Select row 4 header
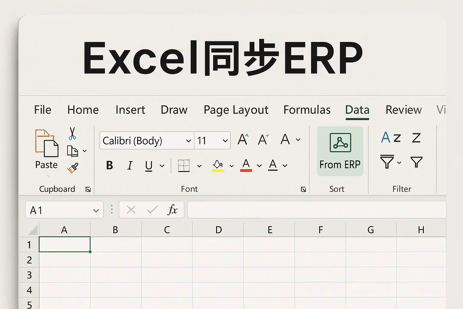 pyautogui.click(x=29, y=290)
